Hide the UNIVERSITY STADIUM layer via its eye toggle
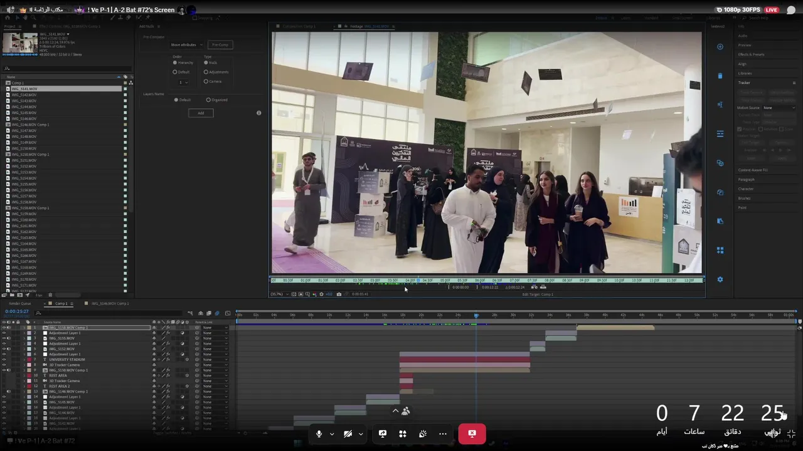Image resolution: width=803 pixels, height=451 pixels. pyautogui.click(x=4, y=360)
